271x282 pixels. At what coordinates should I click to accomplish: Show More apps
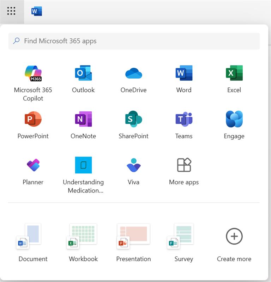(184, 171)
